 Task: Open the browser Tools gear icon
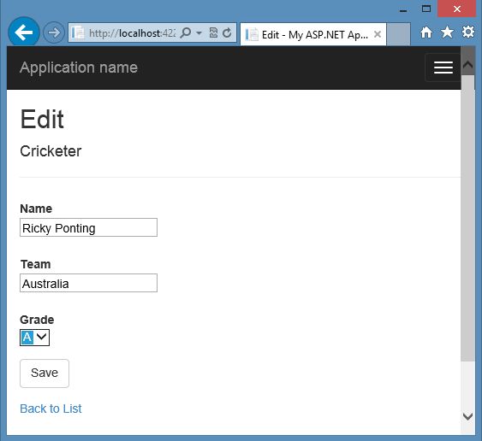tap(468, 32)
